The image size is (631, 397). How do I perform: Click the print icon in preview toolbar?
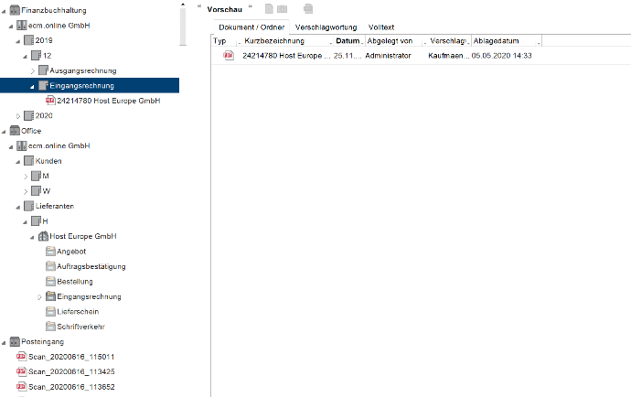[x=308, y=8]
